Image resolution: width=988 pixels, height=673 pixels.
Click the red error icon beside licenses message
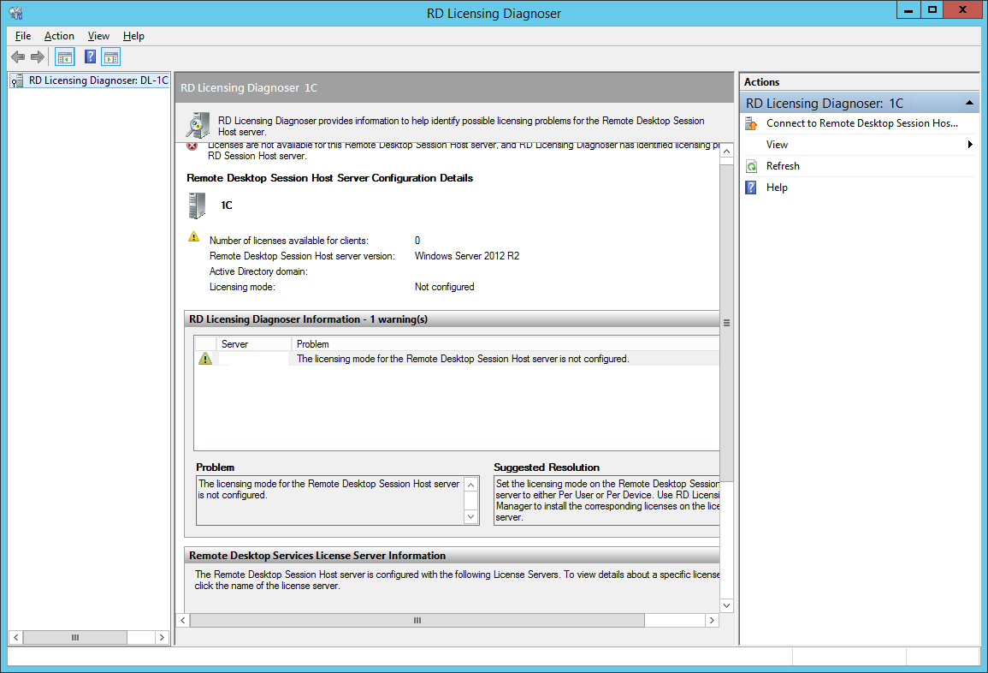[x=192, y=146]
